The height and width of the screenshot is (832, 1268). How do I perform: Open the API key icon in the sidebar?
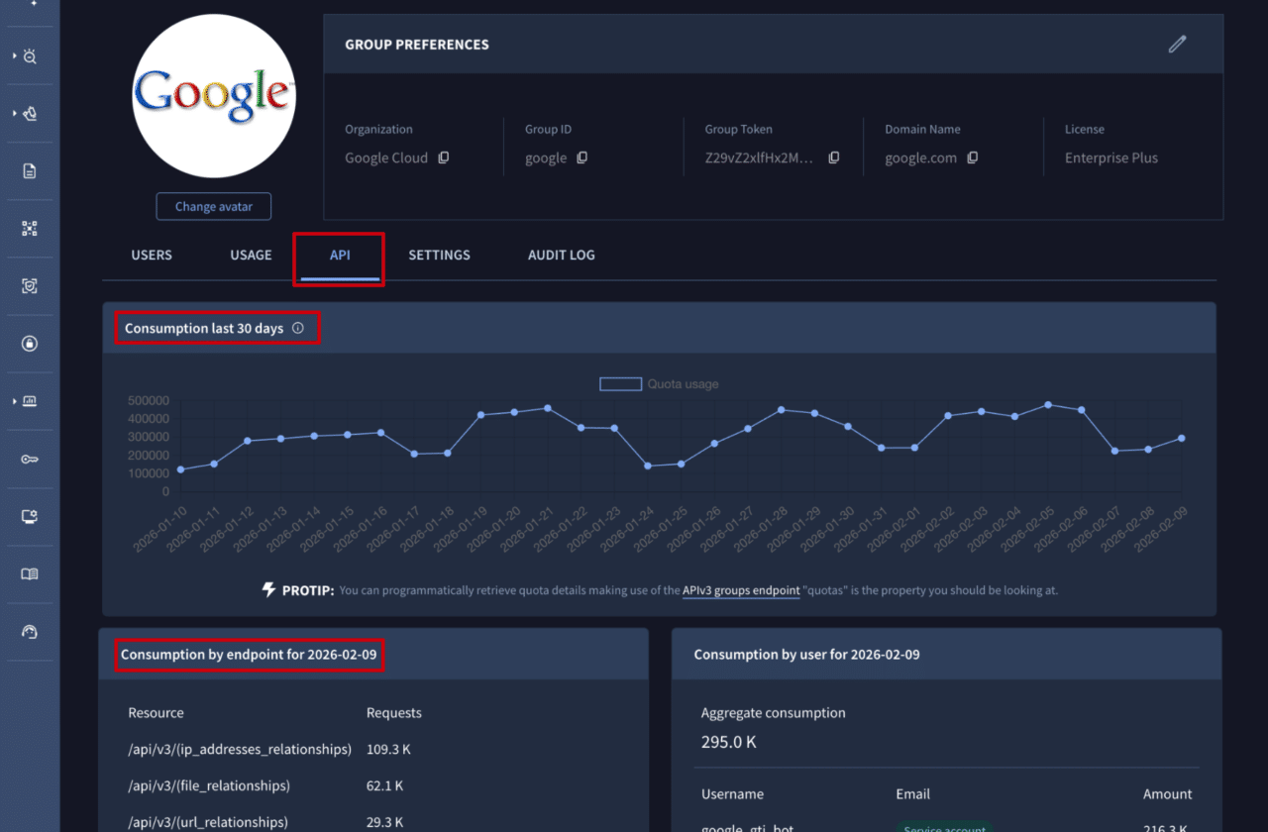(x=30, y=458)
